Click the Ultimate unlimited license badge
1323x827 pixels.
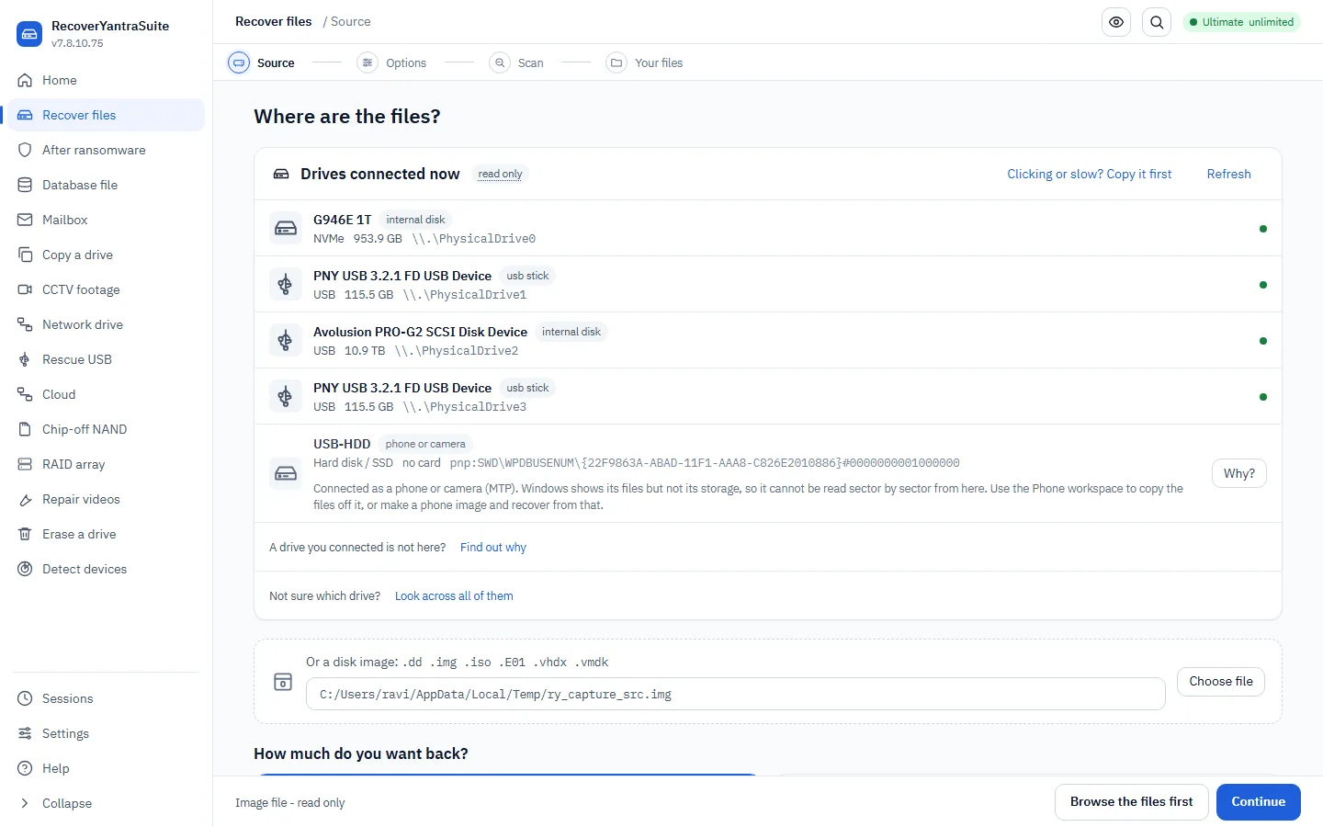click(x=1241, y=22)
